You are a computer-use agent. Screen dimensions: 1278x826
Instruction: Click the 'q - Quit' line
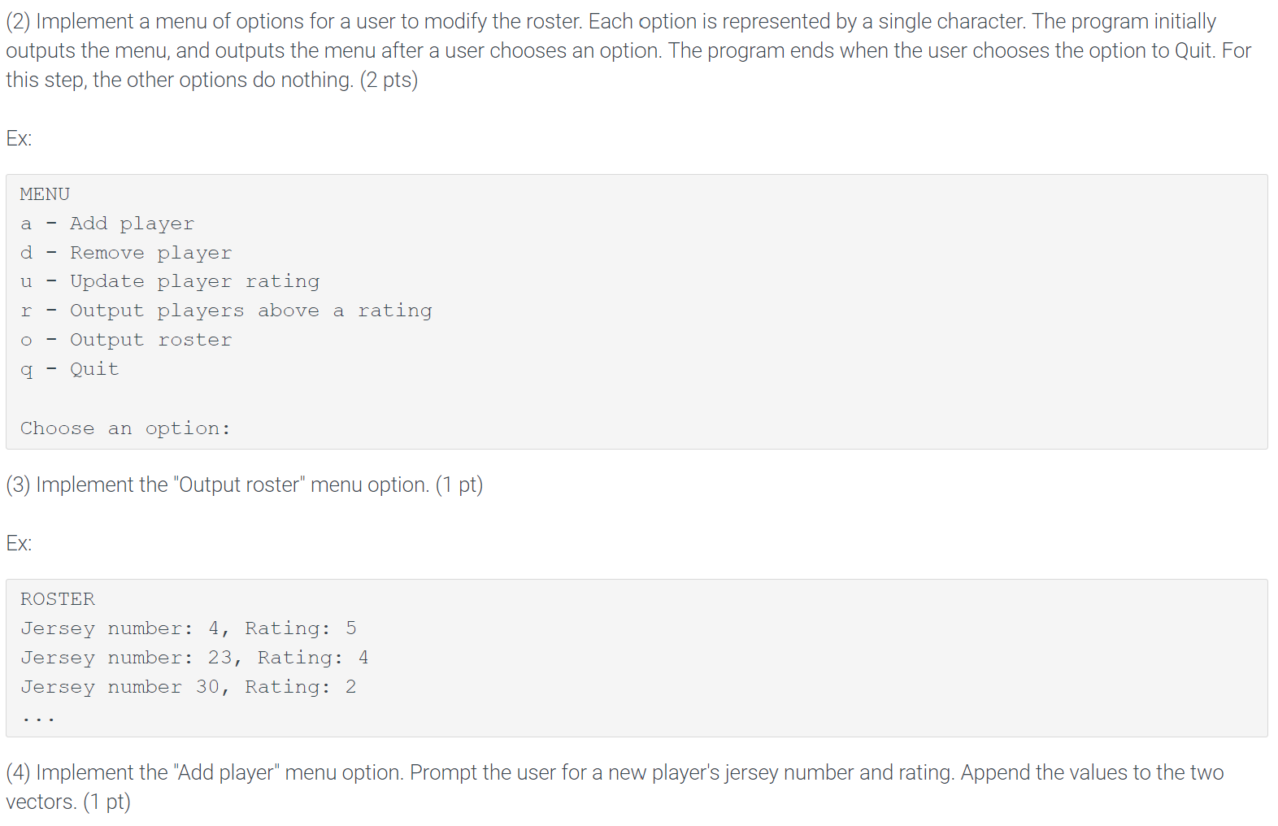(x=70, y=369)
